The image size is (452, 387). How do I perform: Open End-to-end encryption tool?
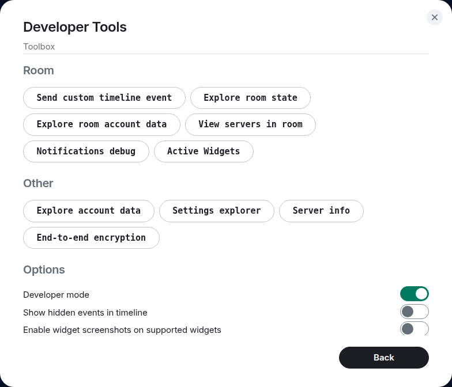[91, 238]
